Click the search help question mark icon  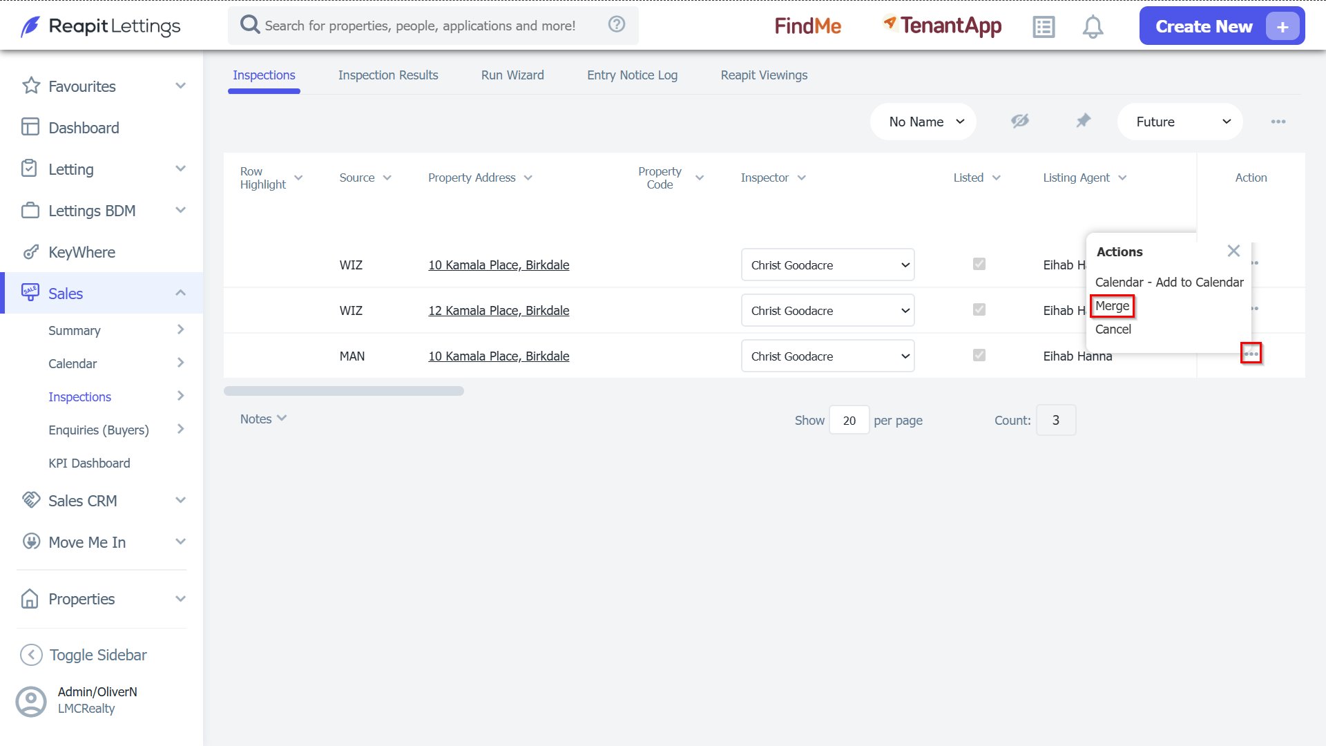(617, 25)
